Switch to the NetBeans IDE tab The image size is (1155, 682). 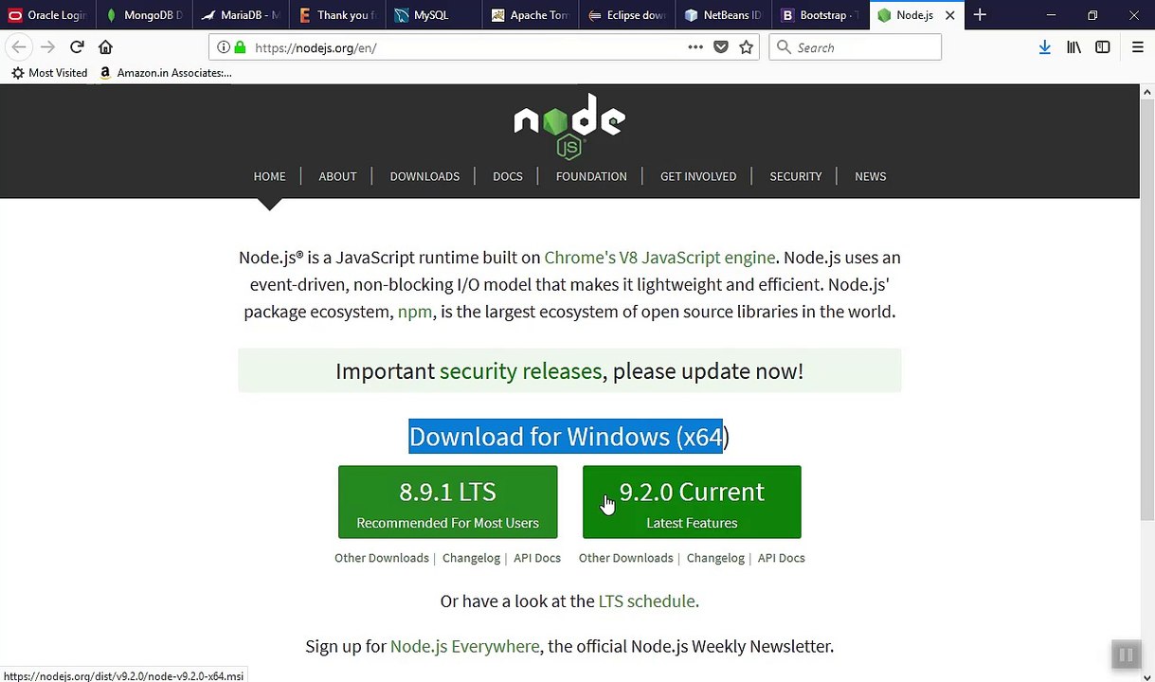(724, 15)
